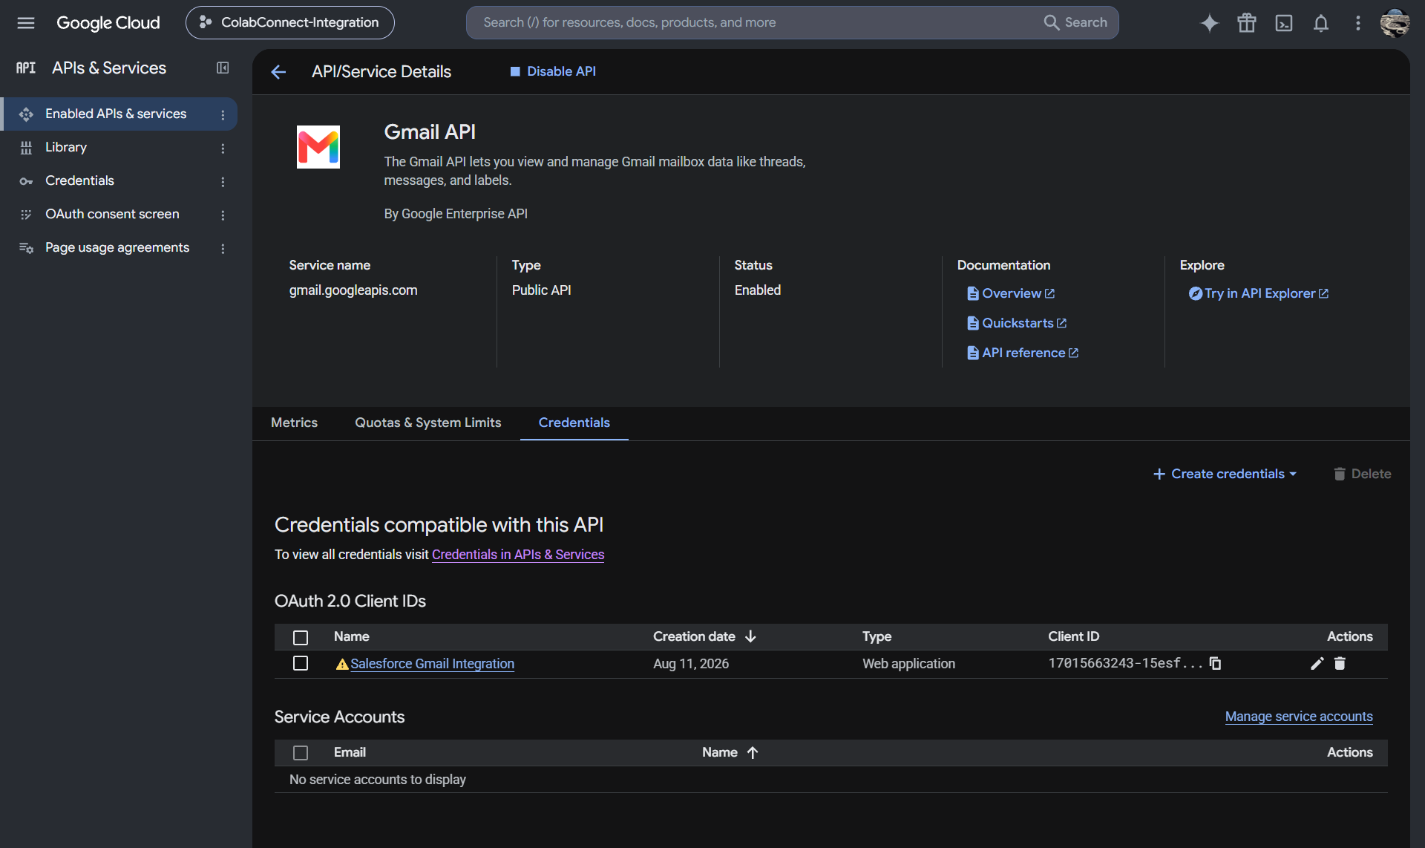The image size is (1425, 848).
Task: Select all service accounts checkbox
Action: 301,753
